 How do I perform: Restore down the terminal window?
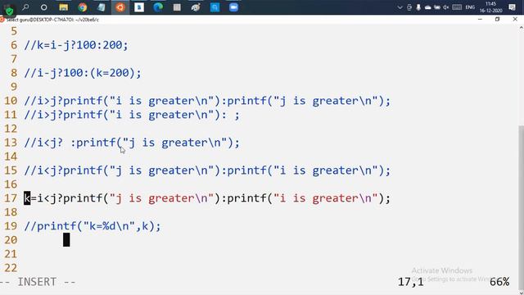[x=497, y=20]
